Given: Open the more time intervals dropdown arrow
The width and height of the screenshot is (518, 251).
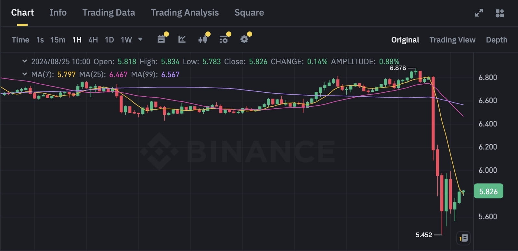Looking at the screenshot, I should pos(140,39).
